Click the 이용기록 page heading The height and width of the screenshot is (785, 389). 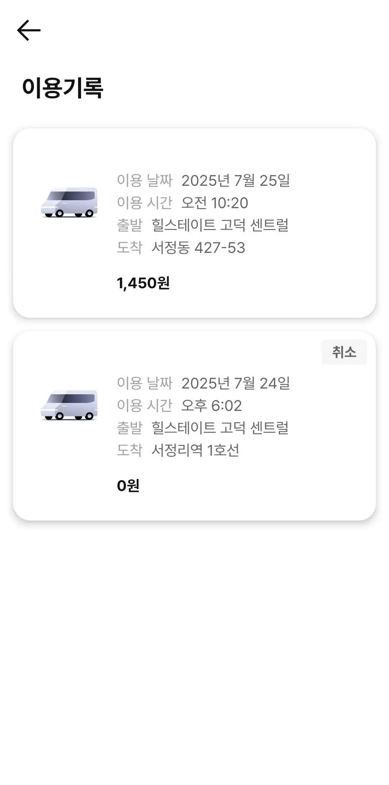pyautogui.click(x=63, y=88)
